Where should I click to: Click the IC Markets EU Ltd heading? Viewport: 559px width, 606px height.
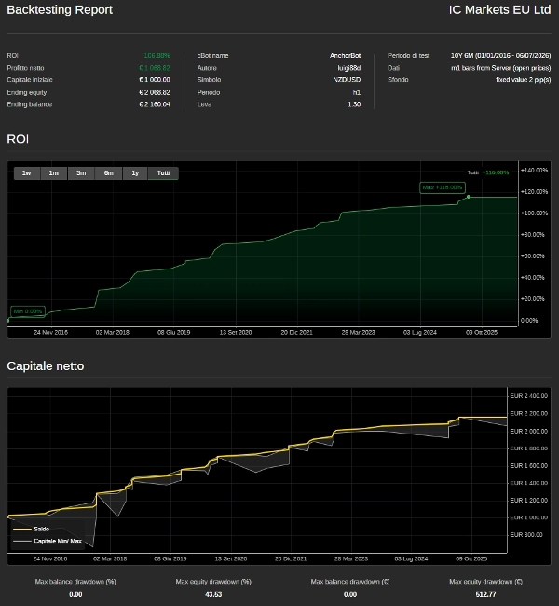pos(500,9)
